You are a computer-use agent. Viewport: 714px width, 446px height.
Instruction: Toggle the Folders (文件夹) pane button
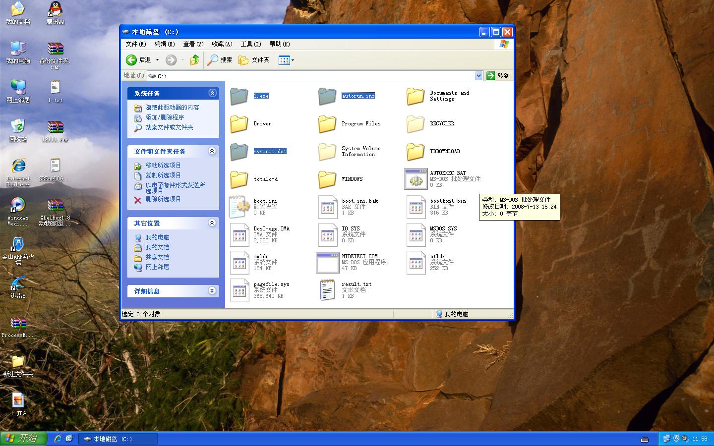[254, 60]
